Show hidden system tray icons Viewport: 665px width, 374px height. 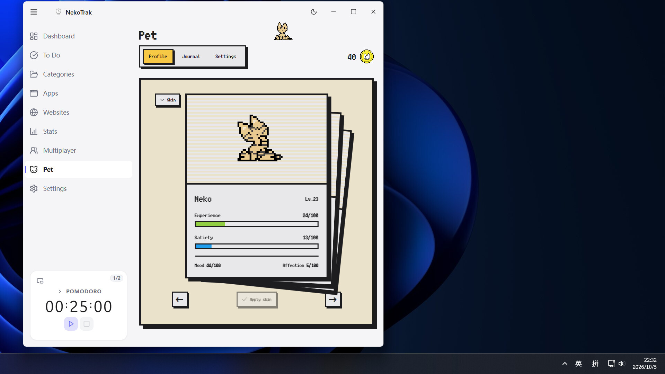pyautogui.click(x=565, y=364)
